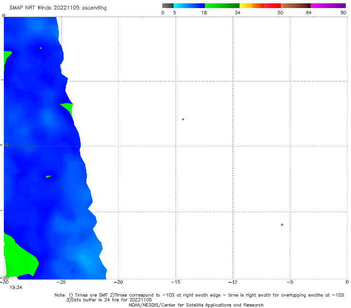Click the brown segment of the color bar

pyautogui.click(x=296, y=6)
